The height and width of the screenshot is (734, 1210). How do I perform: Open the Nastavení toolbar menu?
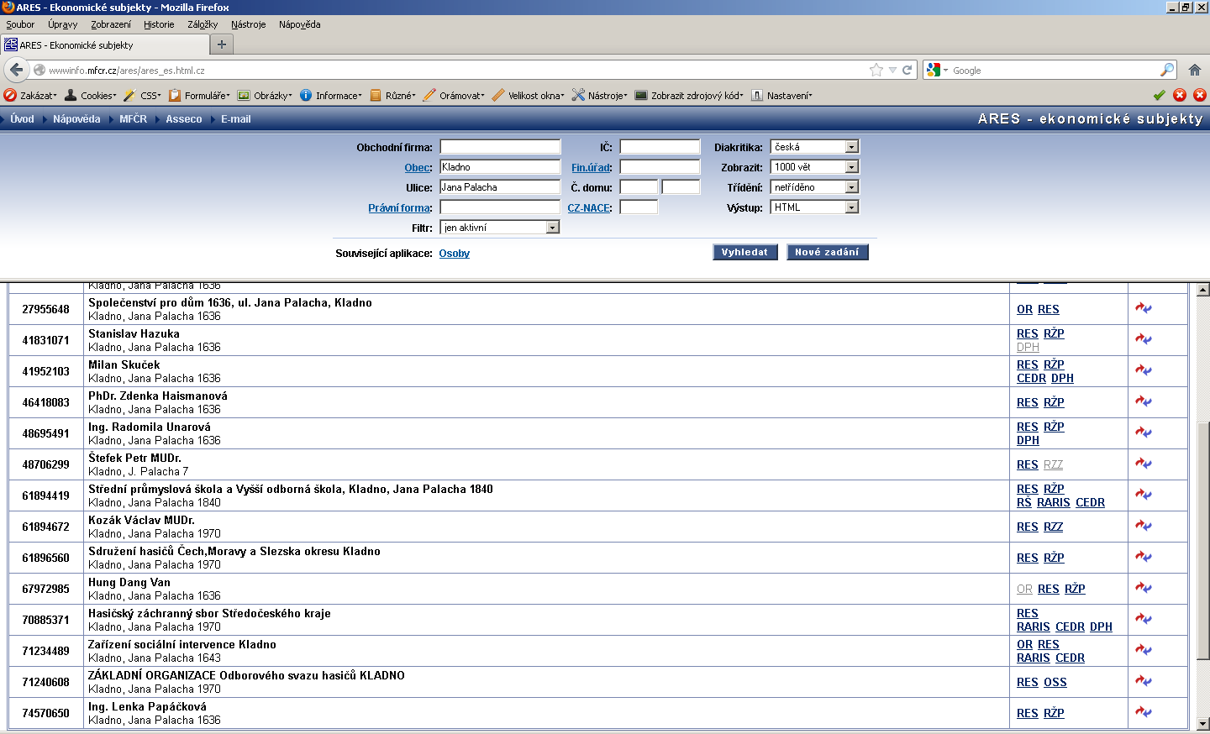point(781,96)
